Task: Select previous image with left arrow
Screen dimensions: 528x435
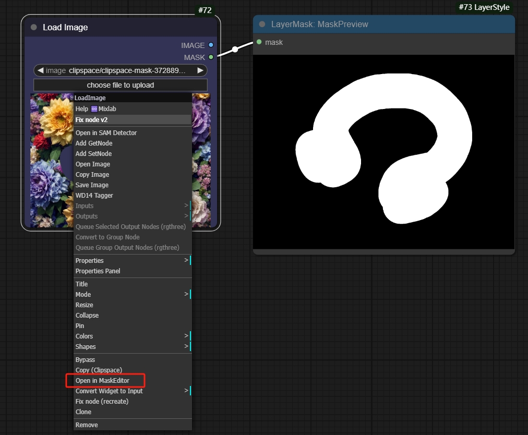Action: point(40,70)
